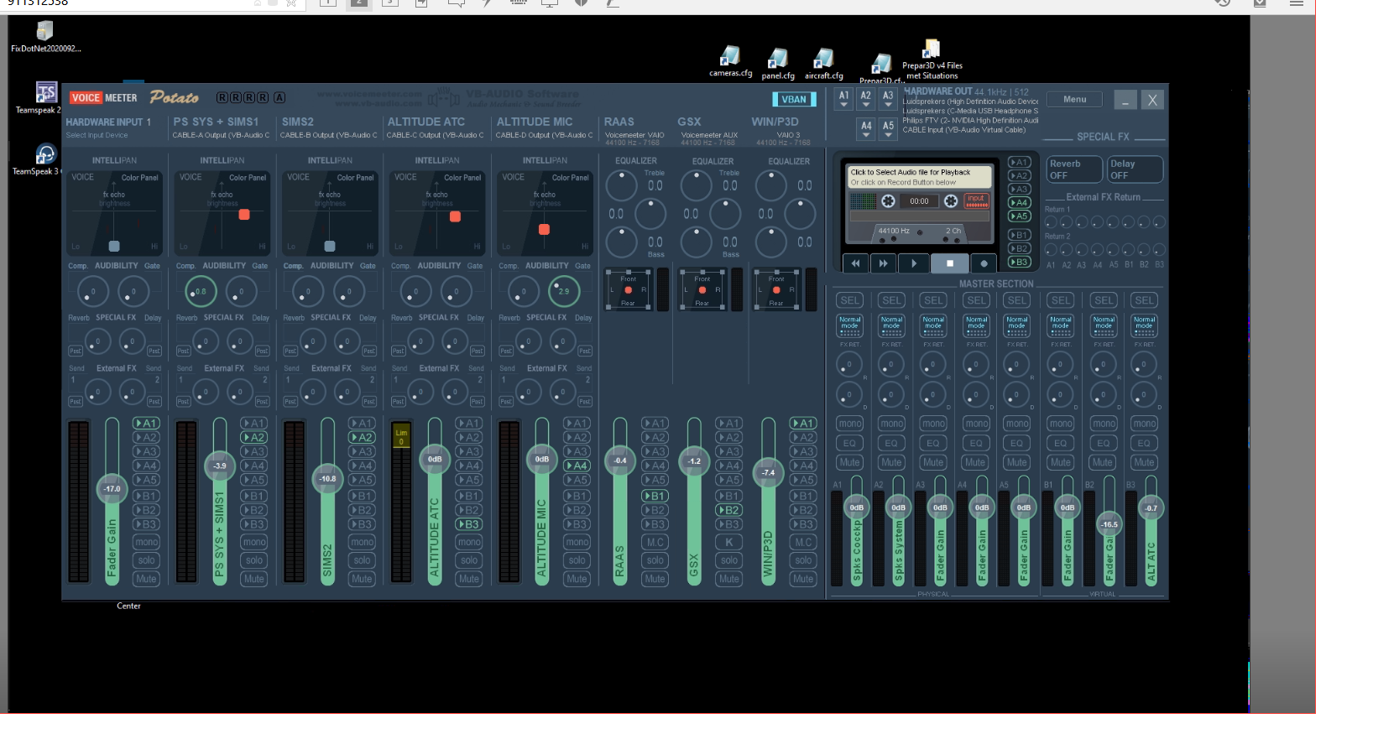Rewind the Voicemeeter cassette recorder
This screenshot has width=1373, height=755.
[x=855, y=263]
